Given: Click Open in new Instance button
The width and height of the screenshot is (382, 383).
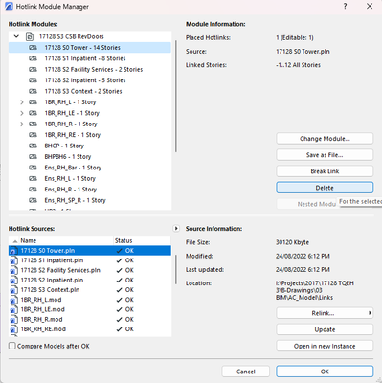Looking at the screenshot, I should click(325, 346).
